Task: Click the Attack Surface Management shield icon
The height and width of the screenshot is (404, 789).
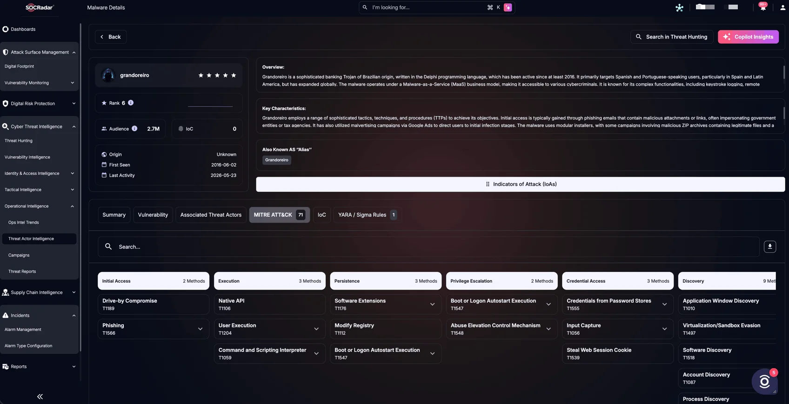Action: [6, 52]
